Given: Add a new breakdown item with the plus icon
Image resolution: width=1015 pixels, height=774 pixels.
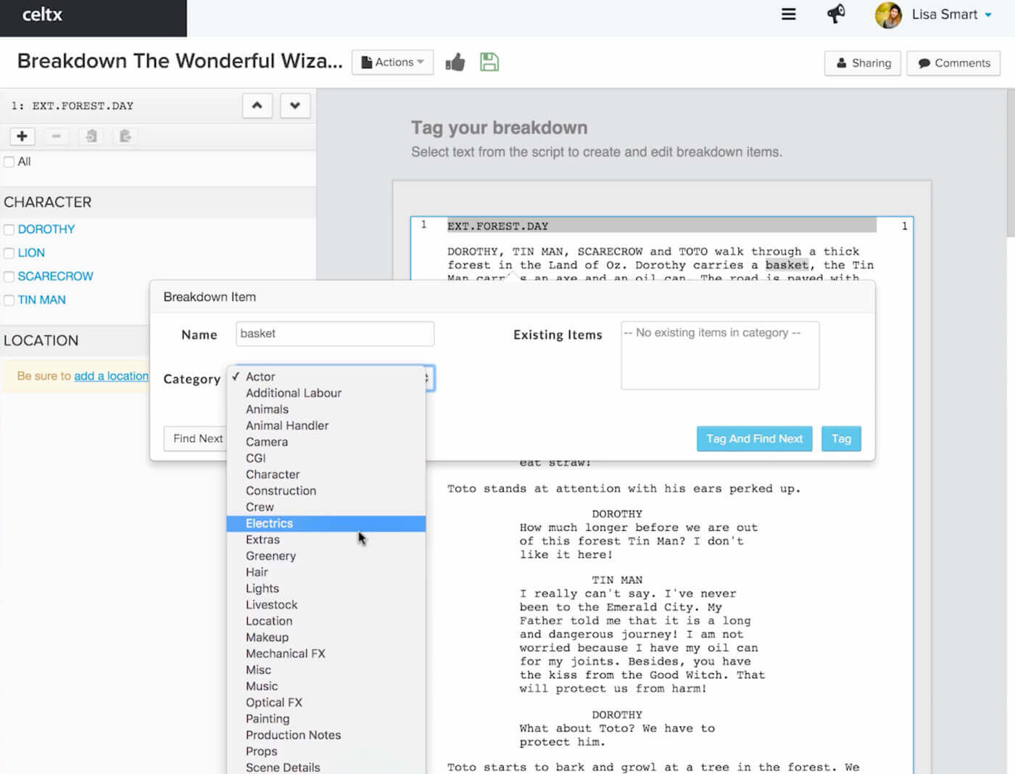Looking at the screenshot, I should [22, 136].
